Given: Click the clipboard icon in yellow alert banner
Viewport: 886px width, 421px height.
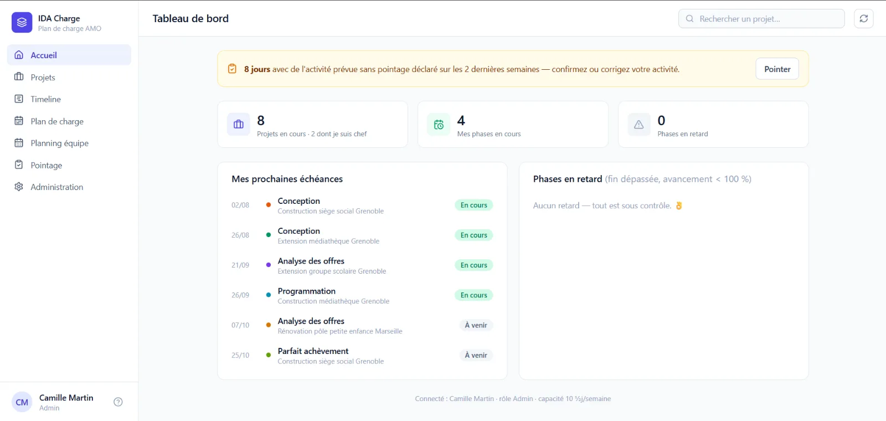Looking at the screenshot, I should (233, 69).
